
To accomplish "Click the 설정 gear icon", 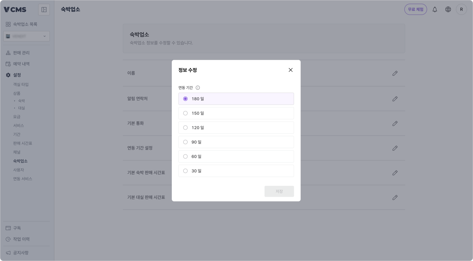I will pos(7,75).
